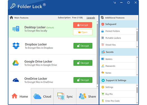Click the main locker list scrollbar thumb

click(97, 54)
